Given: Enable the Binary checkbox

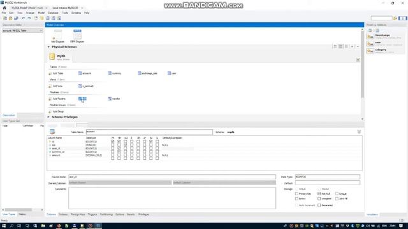Looking at the screenshot, I should [296, 198].
